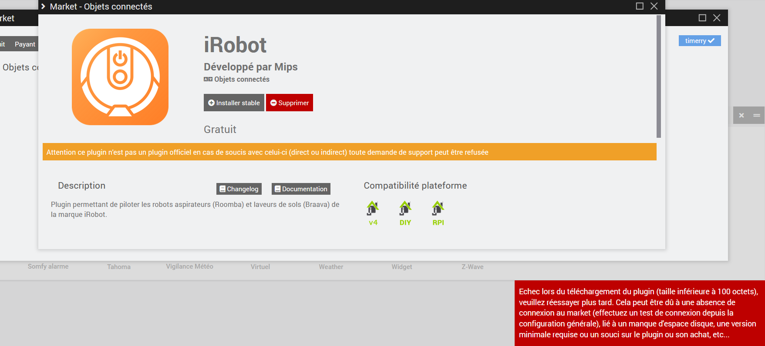This screenshot has width=765, height=346.
Task: Maximize the Market - Objets connectés dialog
Action: (640, 6)
